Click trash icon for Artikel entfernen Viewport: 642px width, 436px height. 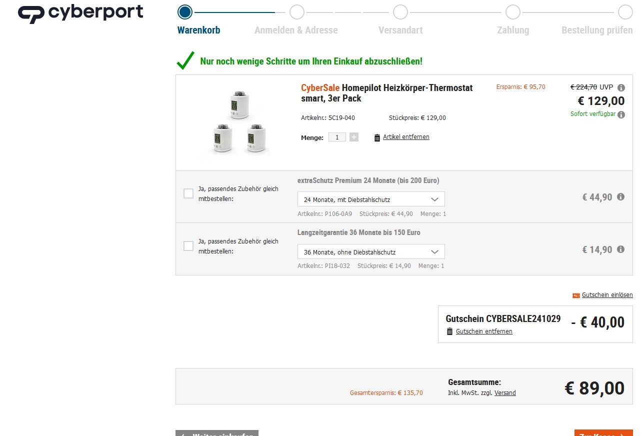(377, 137)
